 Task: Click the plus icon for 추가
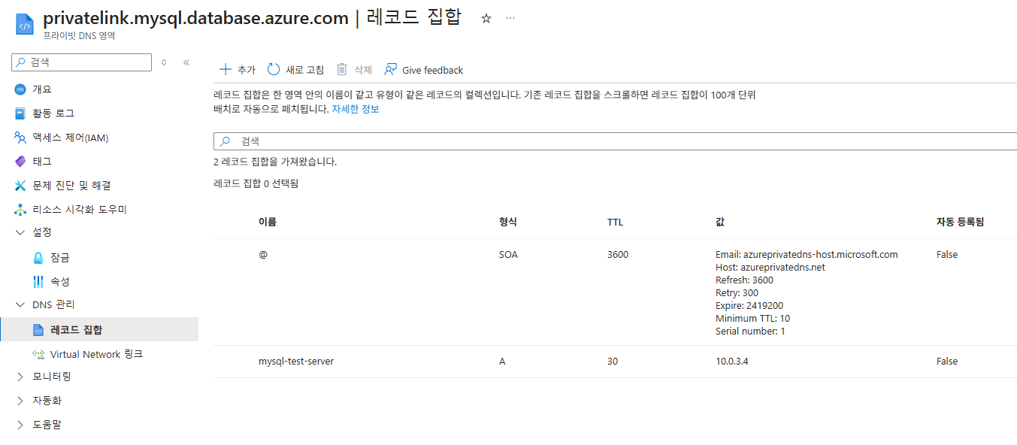click(225, 69)
